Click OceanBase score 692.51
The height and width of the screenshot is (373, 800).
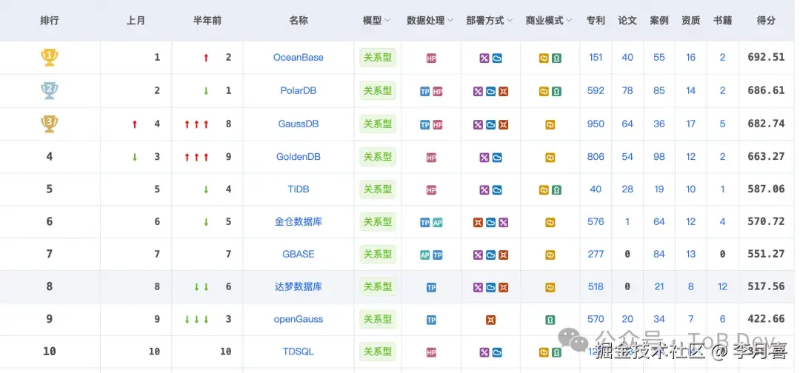766,58
